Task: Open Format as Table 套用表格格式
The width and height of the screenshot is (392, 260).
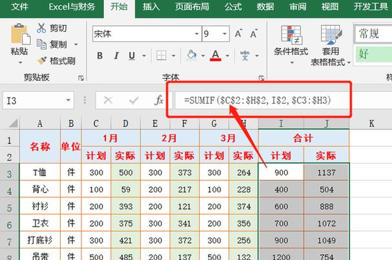Action: [331, 45]
